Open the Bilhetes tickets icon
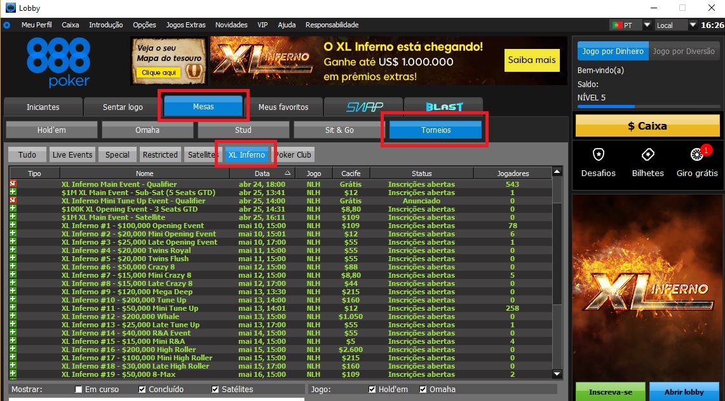 (x=647, y=154)
